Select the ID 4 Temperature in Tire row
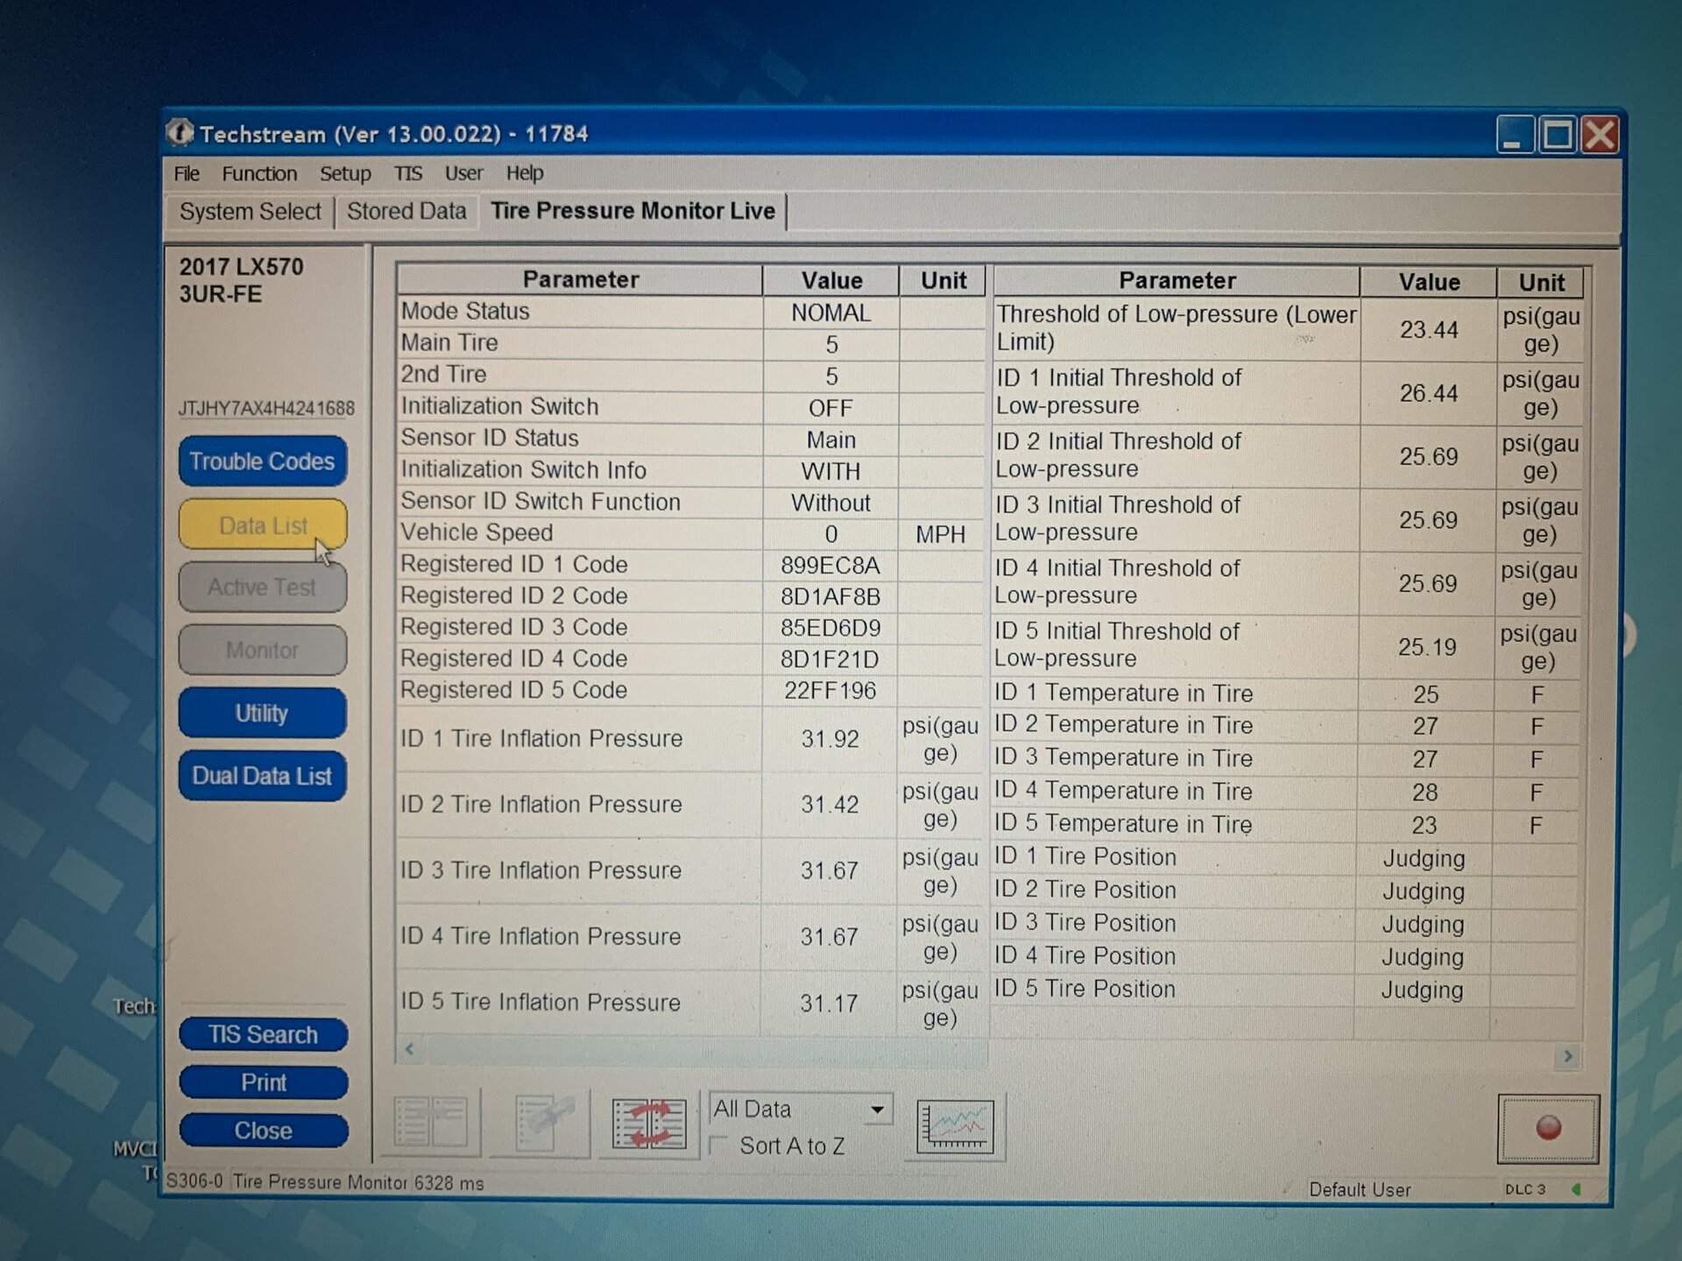The height and width of the screenshot is (1261, 1682). (1286, 793)
